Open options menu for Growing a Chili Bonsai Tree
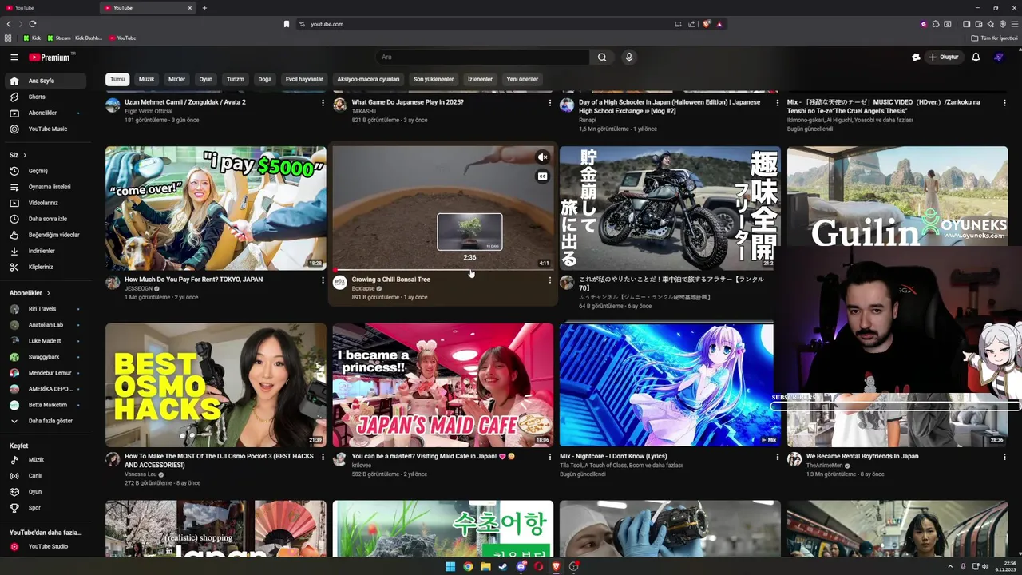The height and width of the screenshot is (575, 1022). pyautogui.click(x=549, y=280)
